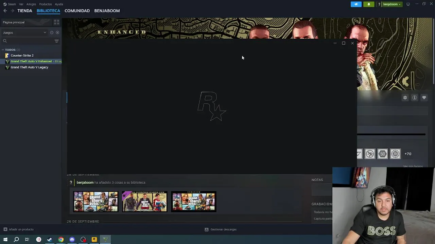Open the GTA V taskbar icon
435x244 pixels.
click(105, 240)
